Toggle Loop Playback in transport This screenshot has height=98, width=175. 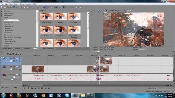(28, 88)
